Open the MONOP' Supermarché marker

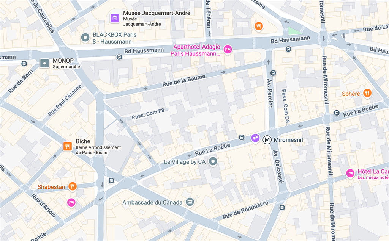(x=44, y=63)
